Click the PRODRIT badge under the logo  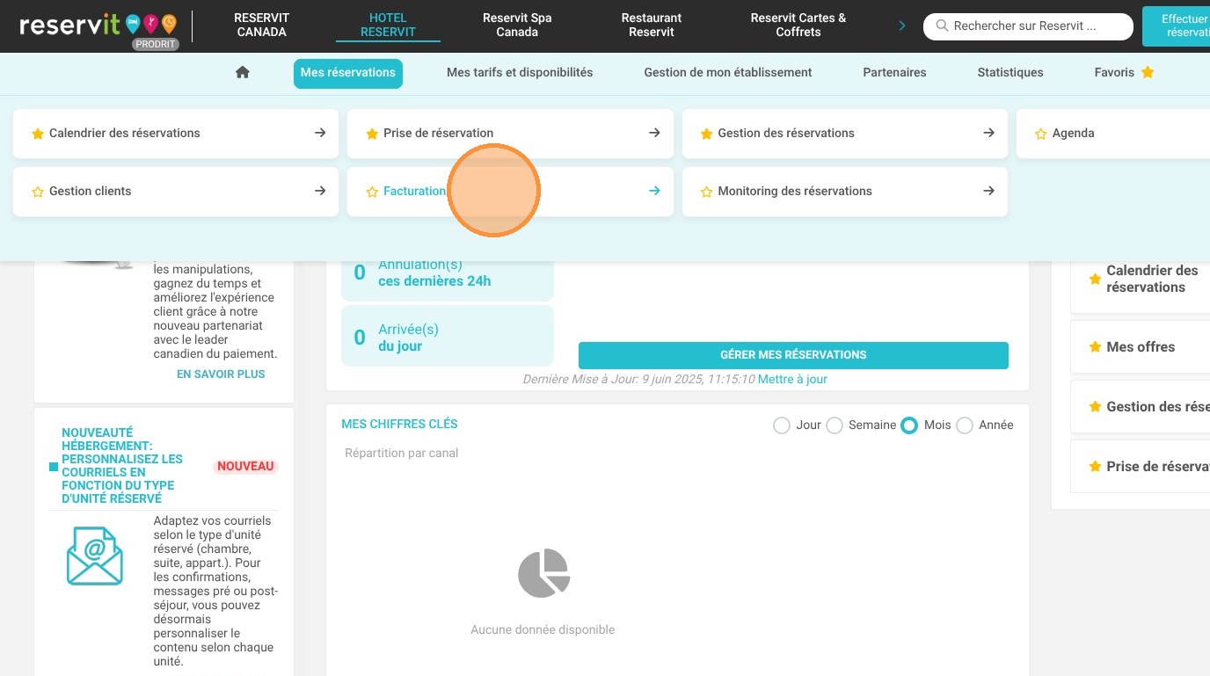[x=156, y=45]
